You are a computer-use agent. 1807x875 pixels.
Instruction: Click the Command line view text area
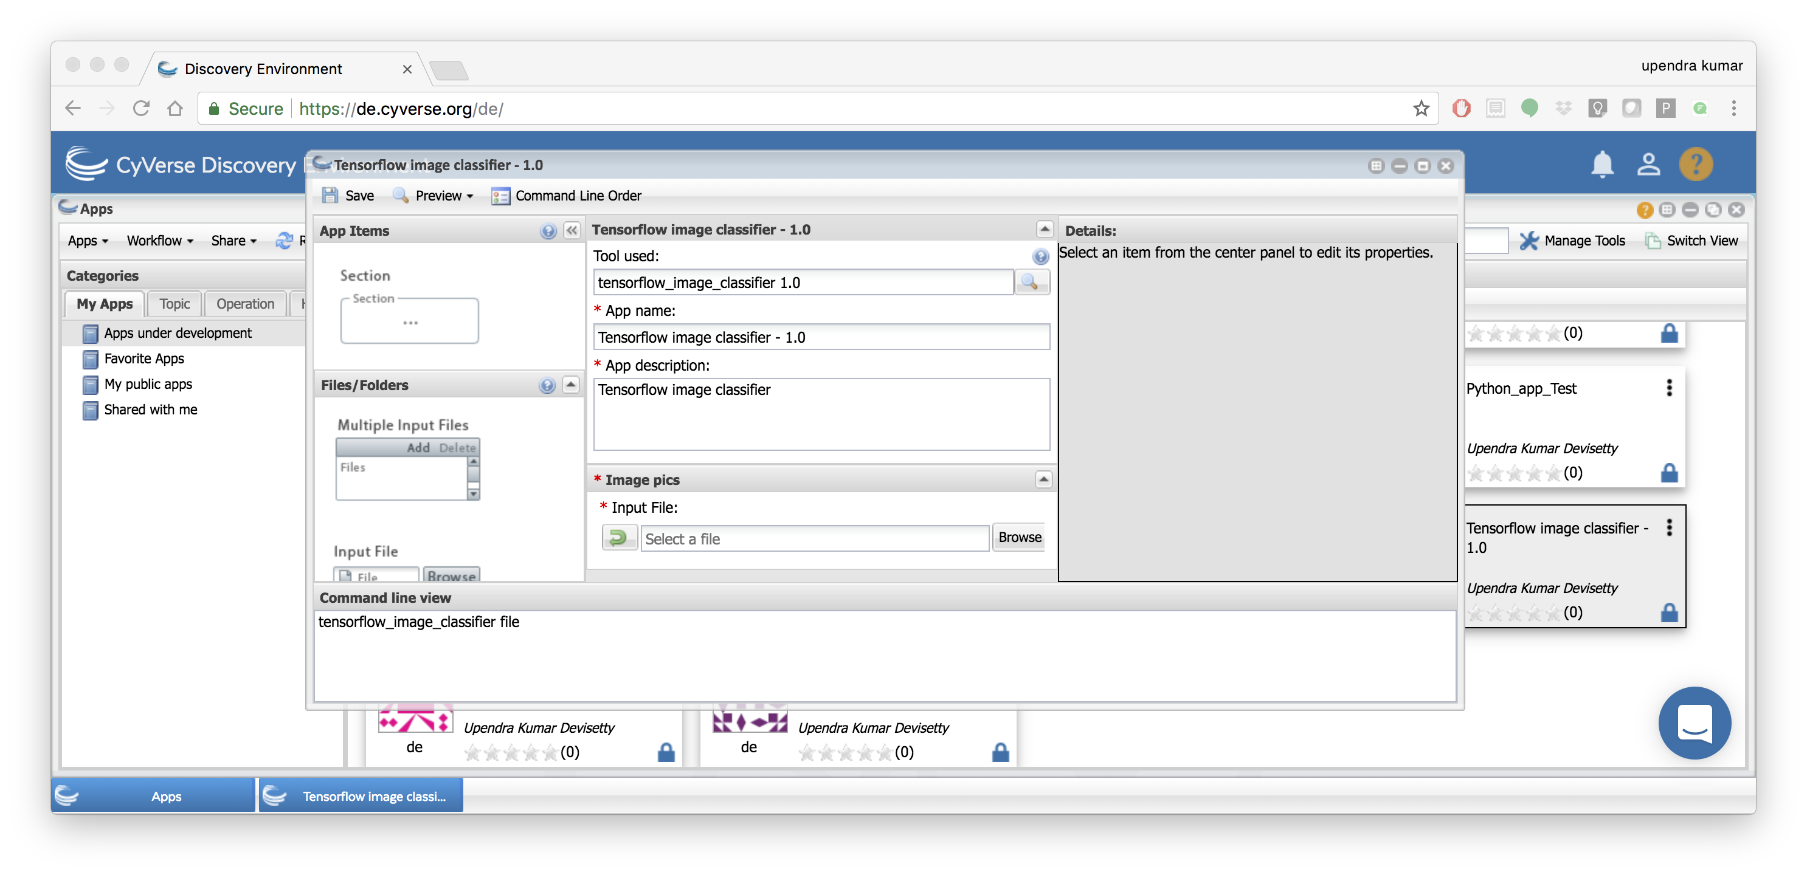pos(884,655)
